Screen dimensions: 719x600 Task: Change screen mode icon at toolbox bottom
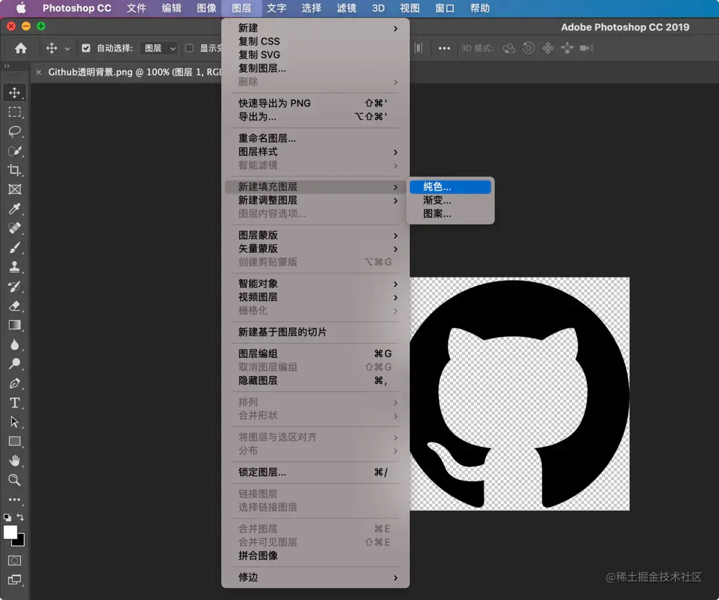(15, 579)
